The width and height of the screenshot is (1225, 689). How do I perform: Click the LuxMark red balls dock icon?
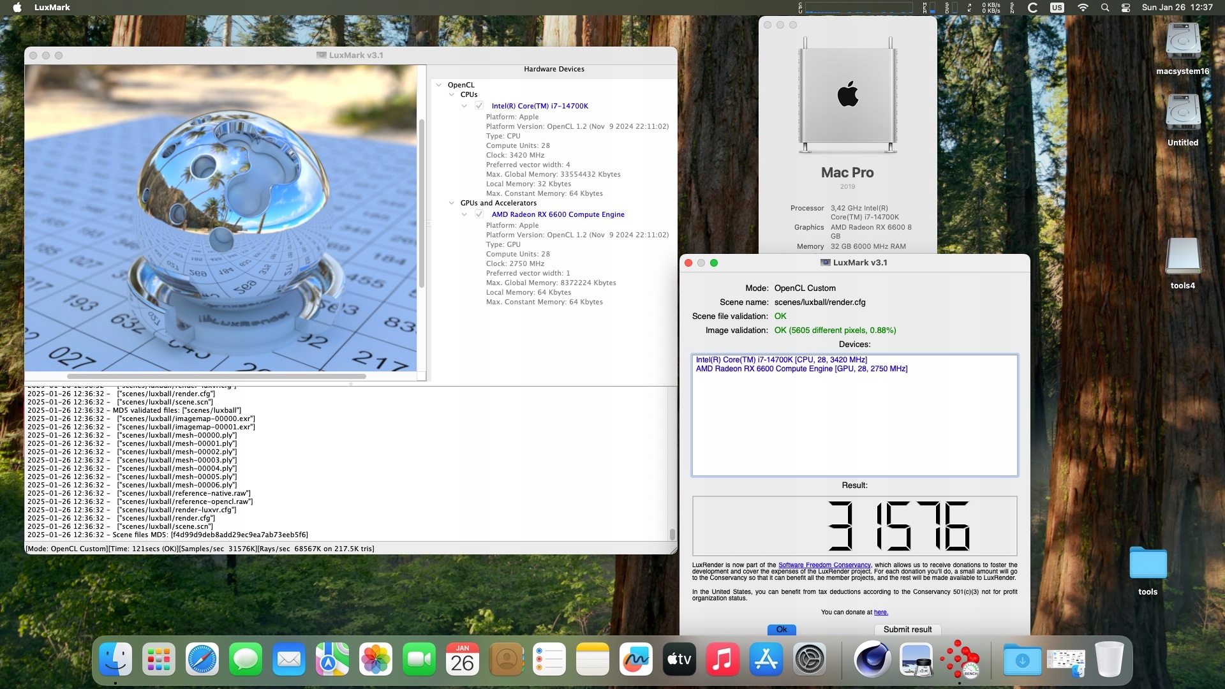pyautogui.click(x=961, y=660)
